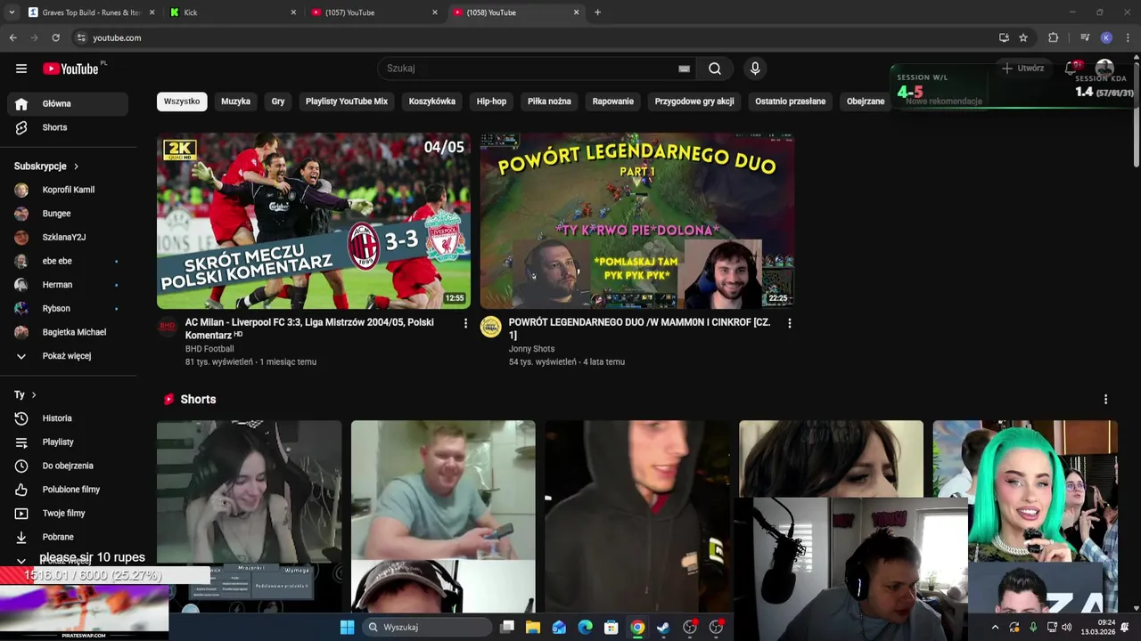Open Chrome extensions puzzle icon

click(1053, 37)
